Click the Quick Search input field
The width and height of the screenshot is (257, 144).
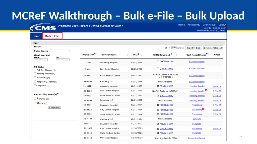[60, 51]
